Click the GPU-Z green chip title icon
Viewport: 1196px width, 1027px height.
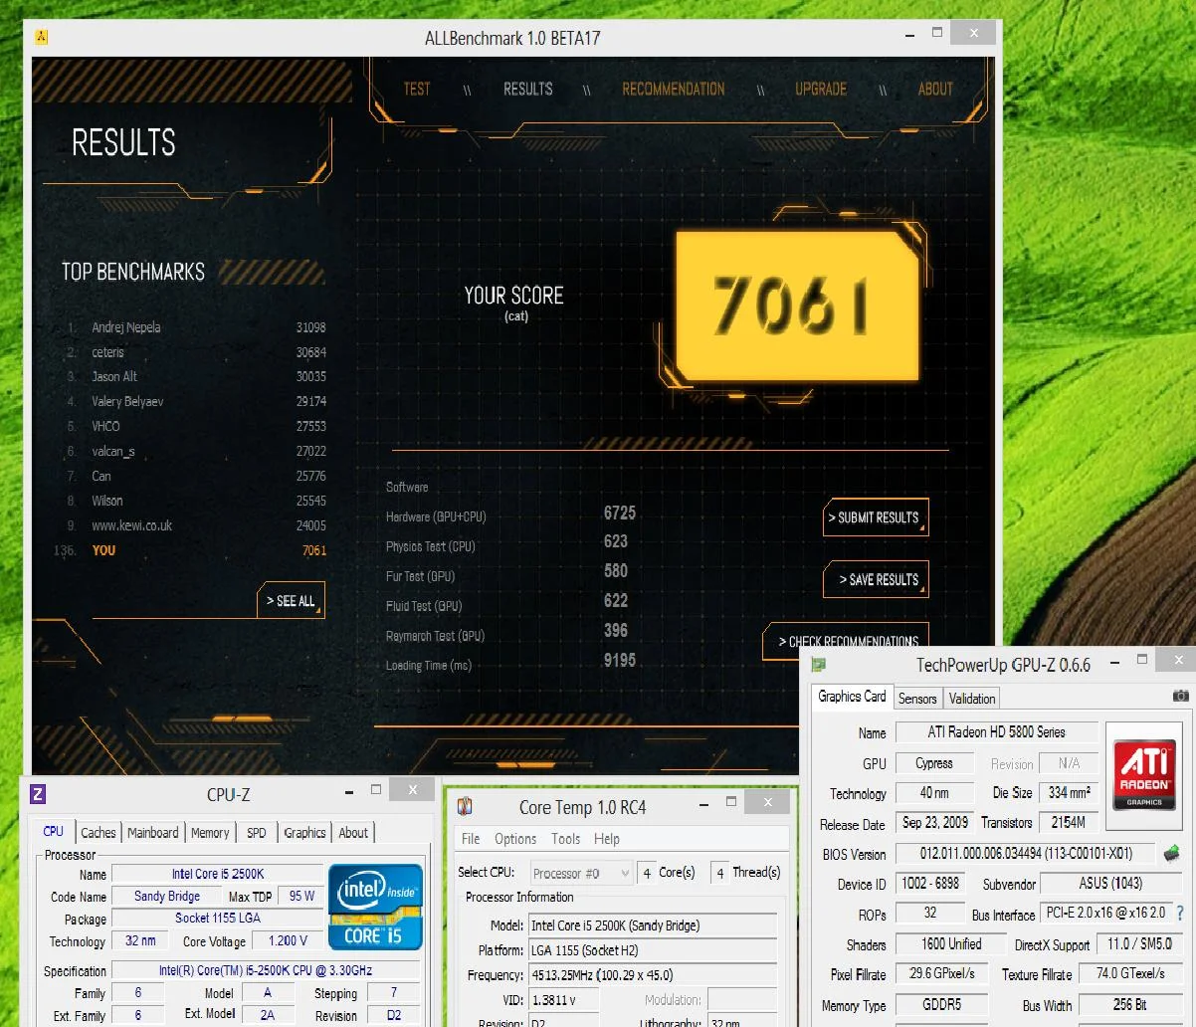click(x=818, y=664)
